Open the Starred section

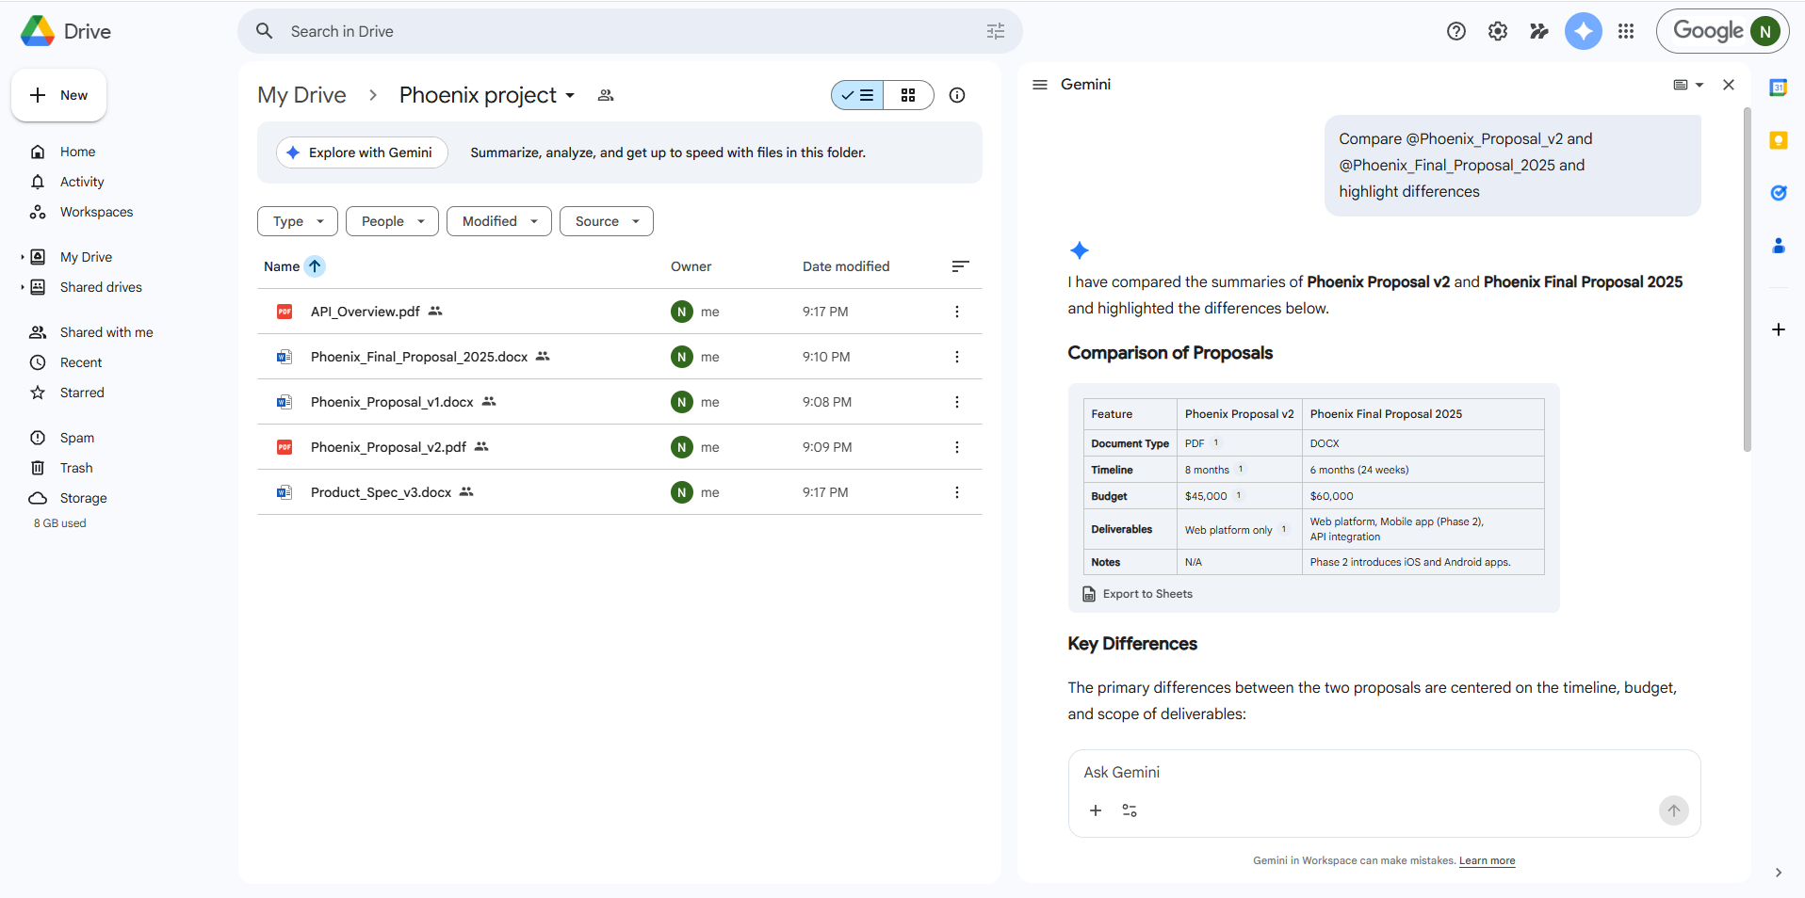(x=82, y=393)
